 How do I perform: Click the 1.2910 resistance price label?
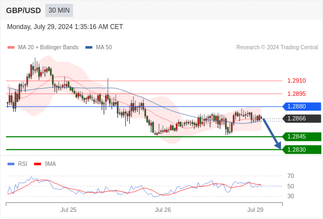[x=296, y=80]
